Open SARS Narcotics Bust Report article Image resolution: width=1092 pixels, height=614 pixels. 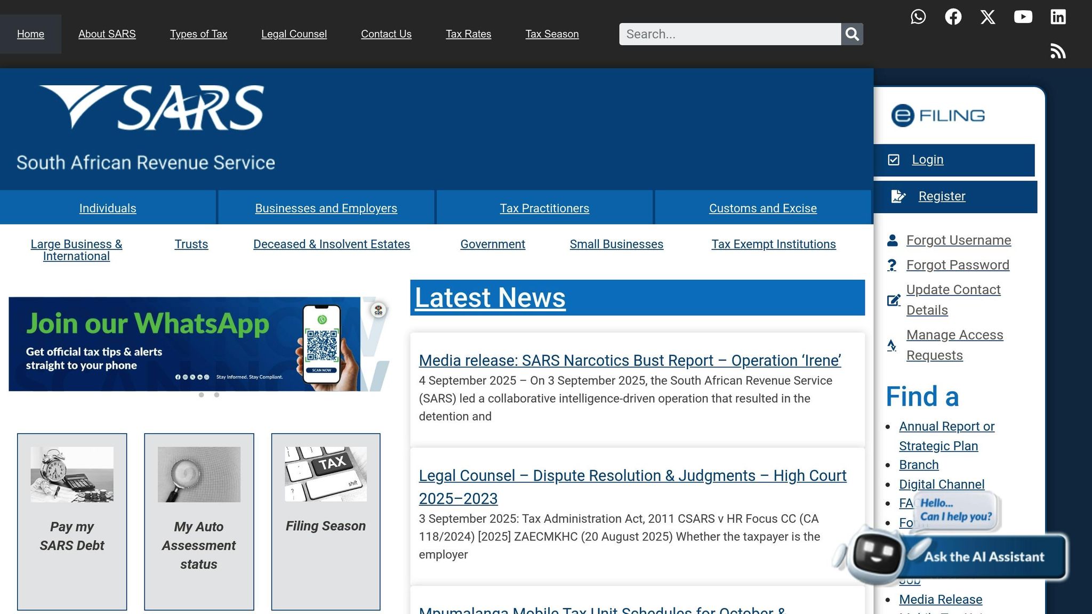tap(630, 361)
